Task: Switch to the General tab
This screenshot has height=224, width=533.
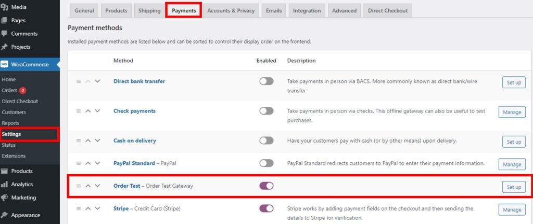Action: click(x=84, y=10)
